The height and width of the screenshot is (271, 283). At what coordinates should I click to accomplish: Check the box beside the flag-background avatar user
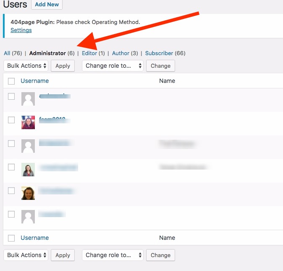pos(11,120)
